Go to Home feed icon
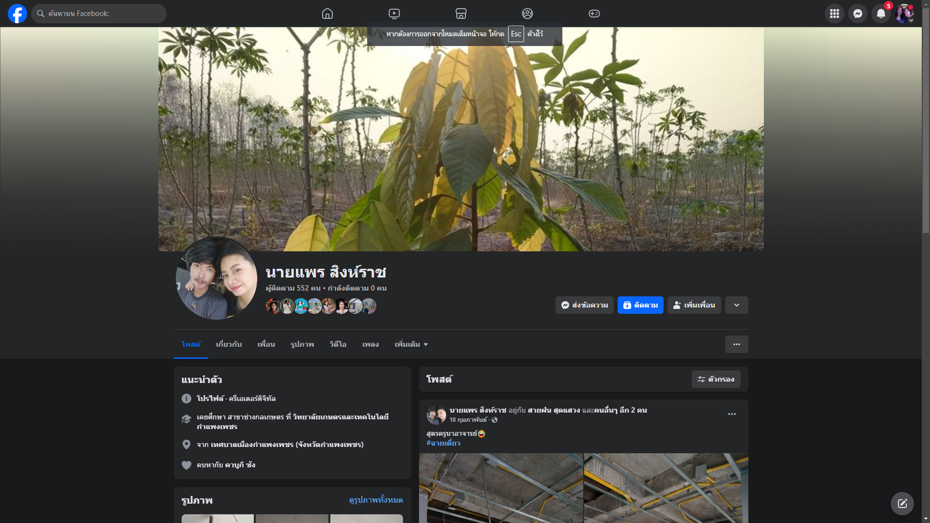This screenshot has width=930, height=523. tap(327, 14)
